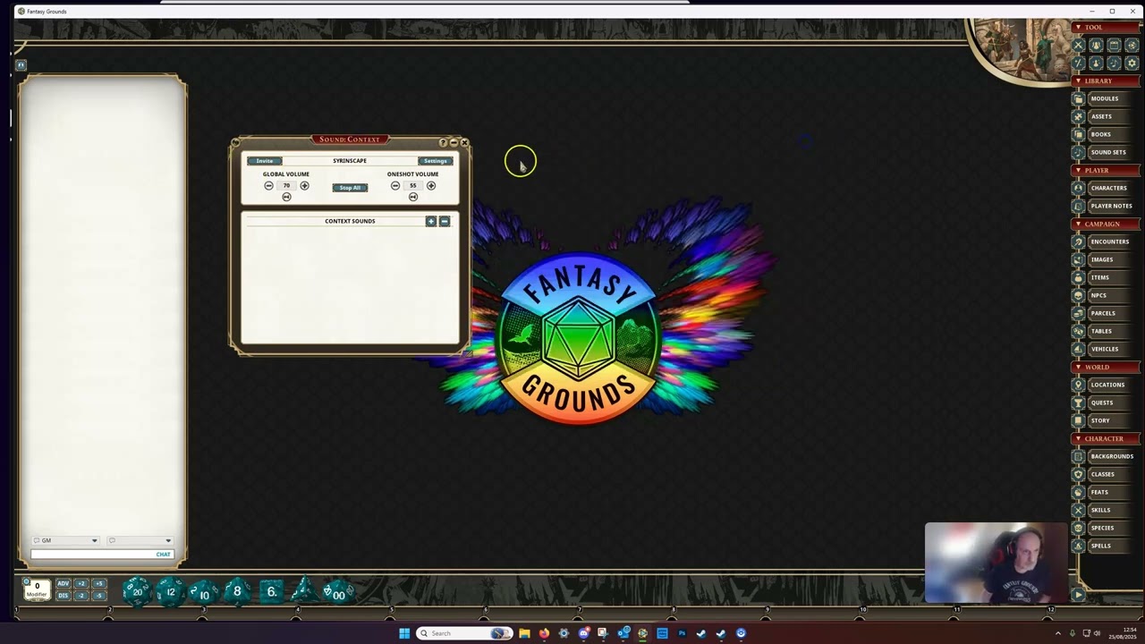Toggle the oneshot volume link button
The height and width of the screenshot is (644, 1145).
point(413,197)
